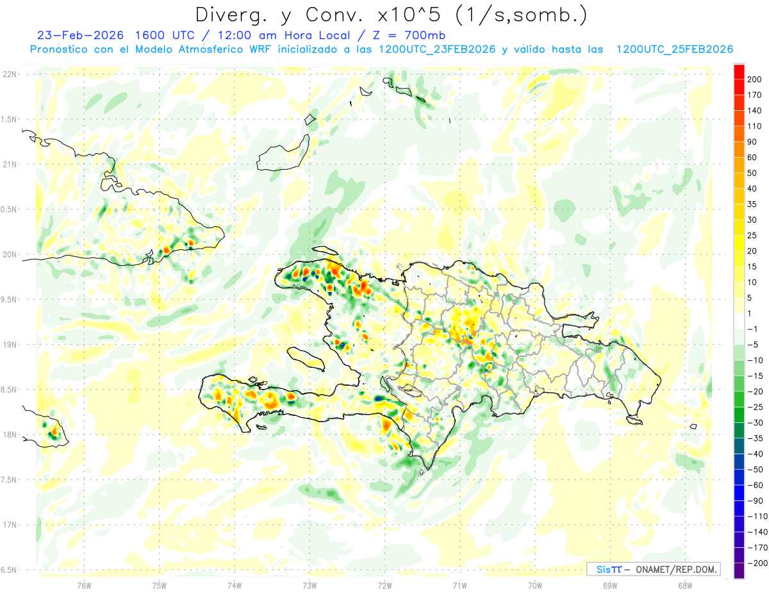The width and height of the screenshot is (769, 594).
Task: Click the '-140' color bar label
Action: tap(758, 532)
